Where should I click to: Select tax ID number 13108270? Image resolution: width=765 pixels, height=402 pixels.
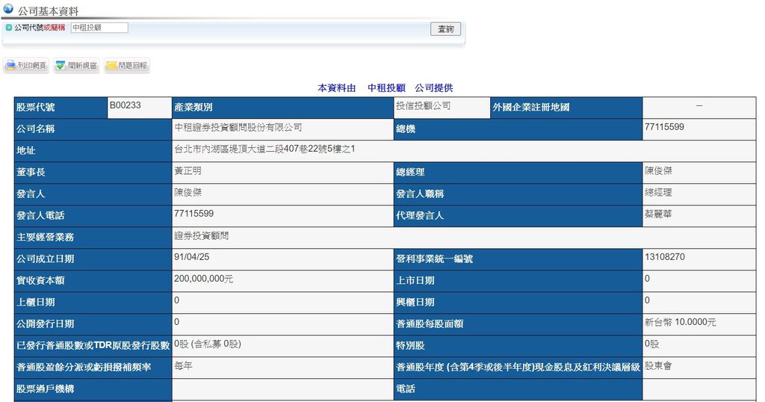(x=664, y=256)
